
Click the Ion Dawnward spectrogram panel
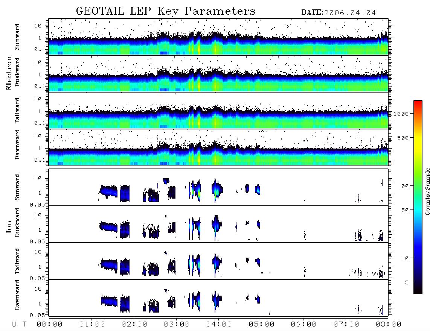point(218,298)
